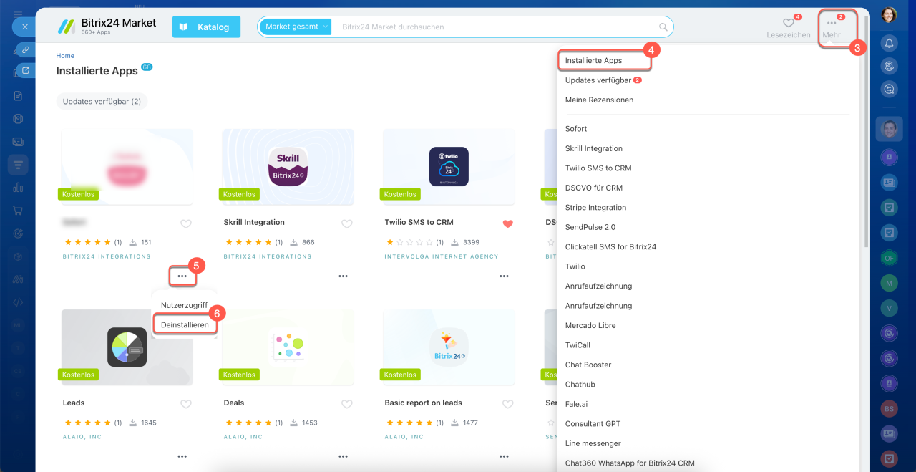
Task: Remove favorite heart on Twilio SMS to CRM
Action: point(508,223)
